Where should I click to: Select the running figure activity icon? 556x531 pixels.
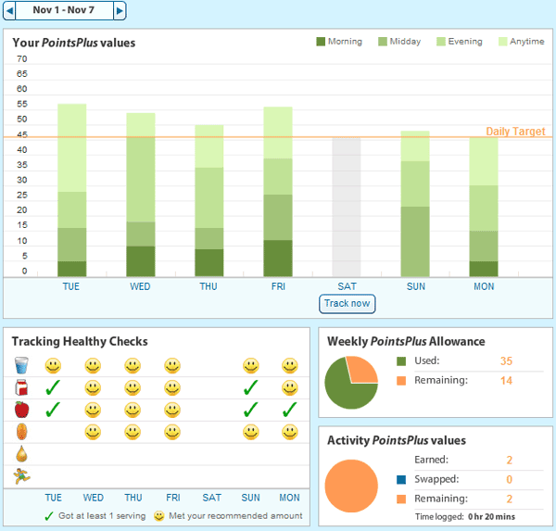[x=21, y=476]
